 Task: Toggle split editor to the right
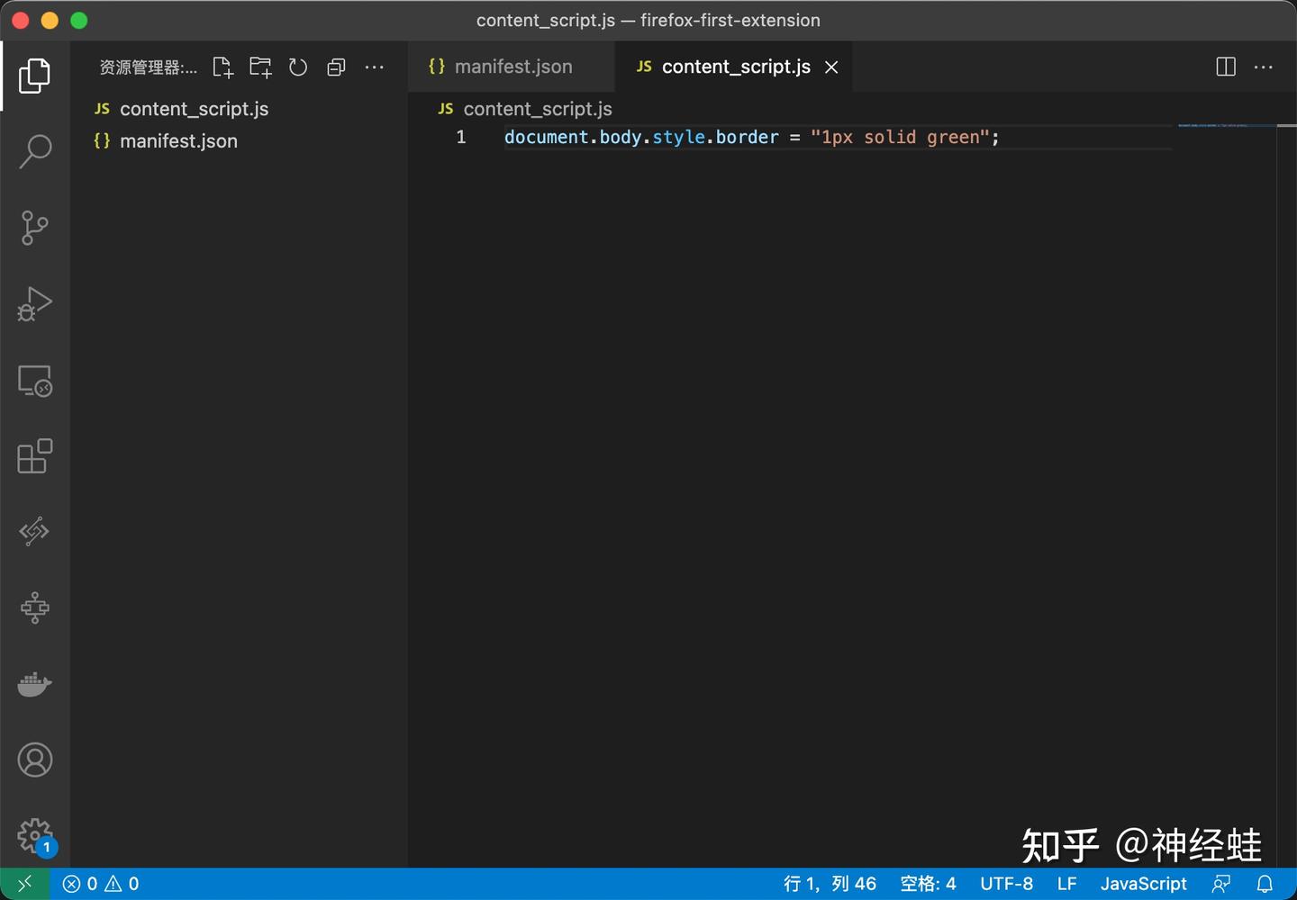pyautogui.click(x=1226, y=67)
